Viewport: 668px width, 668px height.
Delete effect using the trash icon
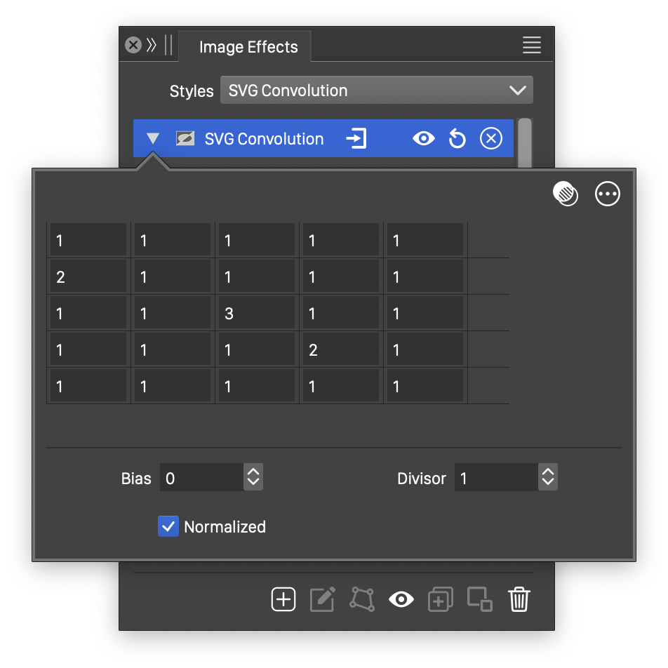[519, 600]
